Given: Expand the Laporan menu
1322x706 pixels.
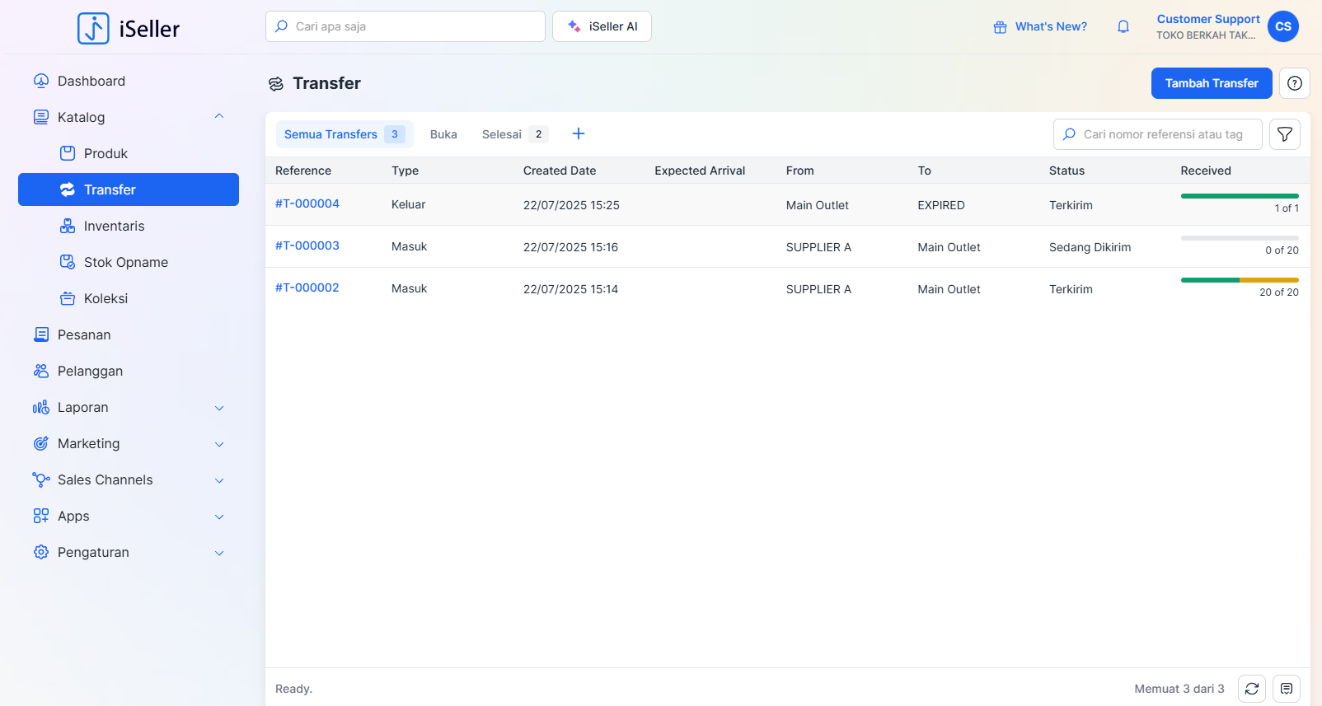Looking at the screenshot, I should (219, 408).
